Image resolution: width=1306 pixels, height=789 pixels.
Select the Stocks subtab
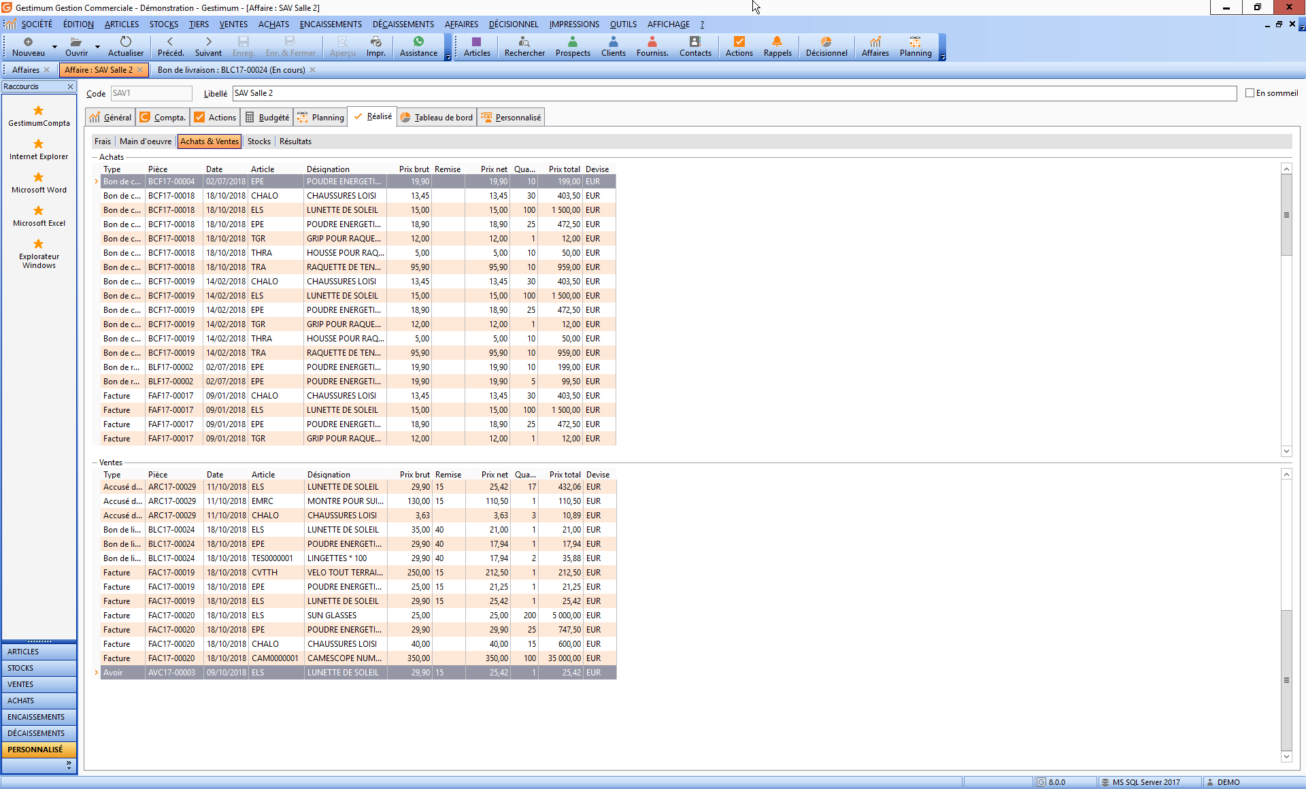pyautogui.click(x=259, y=141)
